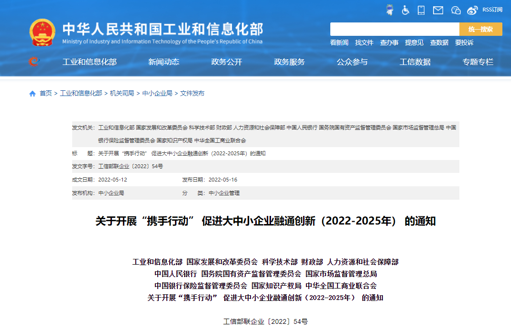The width and height of the screenshot is (511, 332).
Task: Select the 专题专栏 navigation menu
Action: click(478, 62)
